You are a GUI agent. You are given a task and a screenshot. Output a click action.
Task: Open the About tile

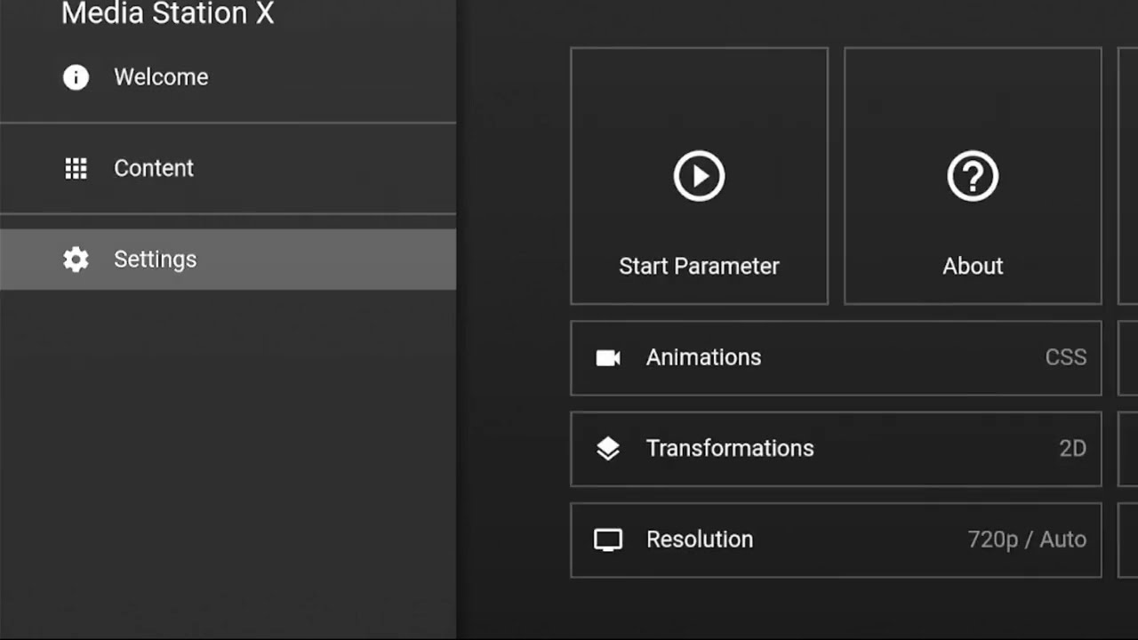[973, 176]
